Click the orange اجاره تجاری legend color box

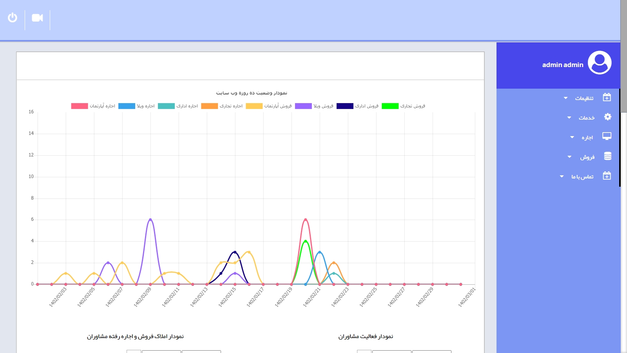[x=209, y=106]
